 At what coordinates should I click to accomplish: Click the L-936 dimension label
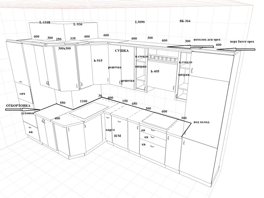(x=78, y=24)
